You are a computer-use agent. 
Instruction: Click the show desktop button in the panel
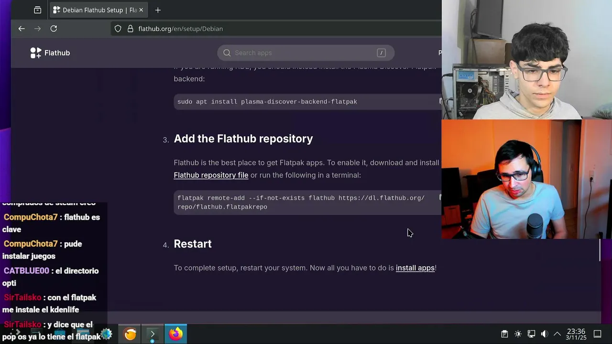(598, 334)
